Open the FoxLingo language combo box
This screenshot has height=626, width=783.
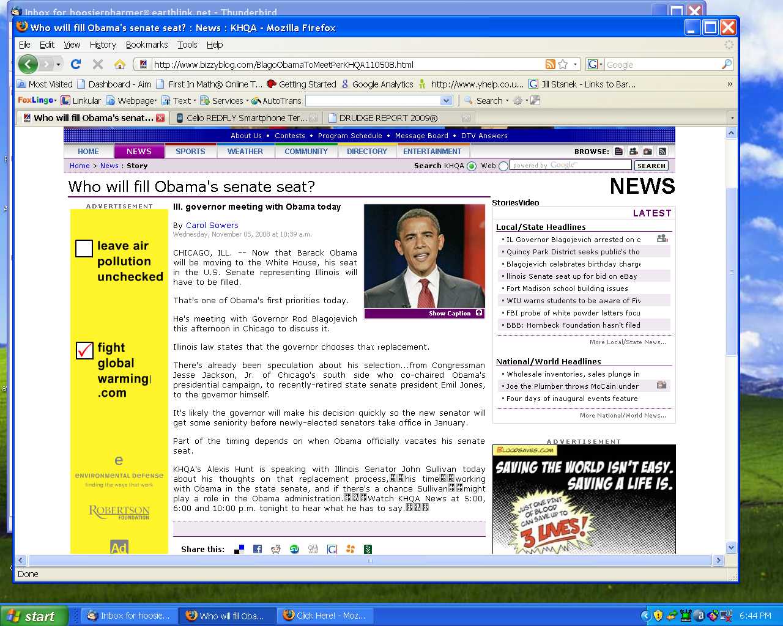[x=379, y=101]
